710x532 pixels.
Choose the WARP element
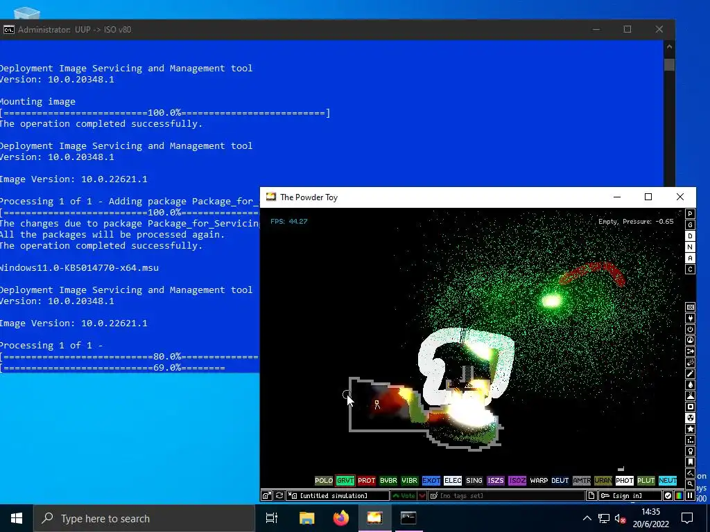(538, 481)
